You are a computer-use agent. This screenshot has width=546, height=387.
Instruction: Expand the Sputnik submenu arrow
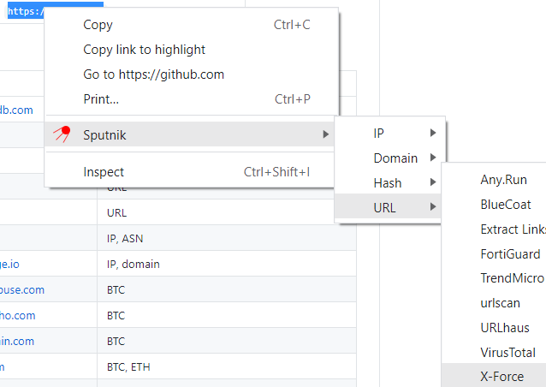point(324,134)
